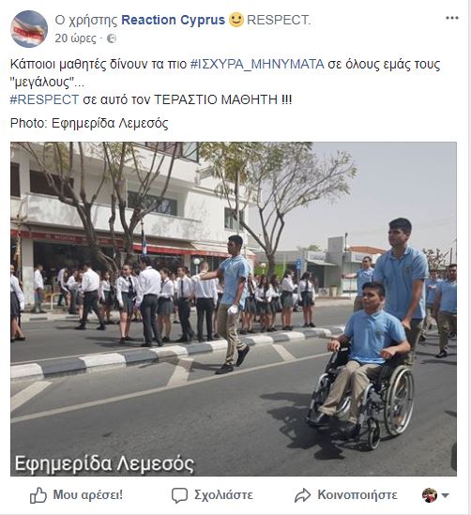Screen dimensions: 471x515
Task: Open the #ΙΣΧΥΡΑ_ΜΗΝΥΜΑΤΑ hashtag
Action: coord(257,64)
